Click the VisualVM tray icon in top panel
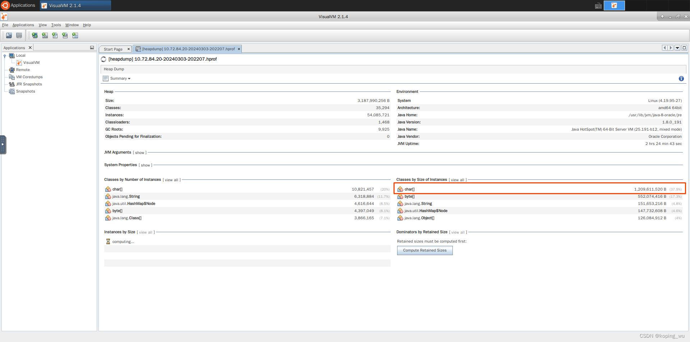 click(614, 5)
